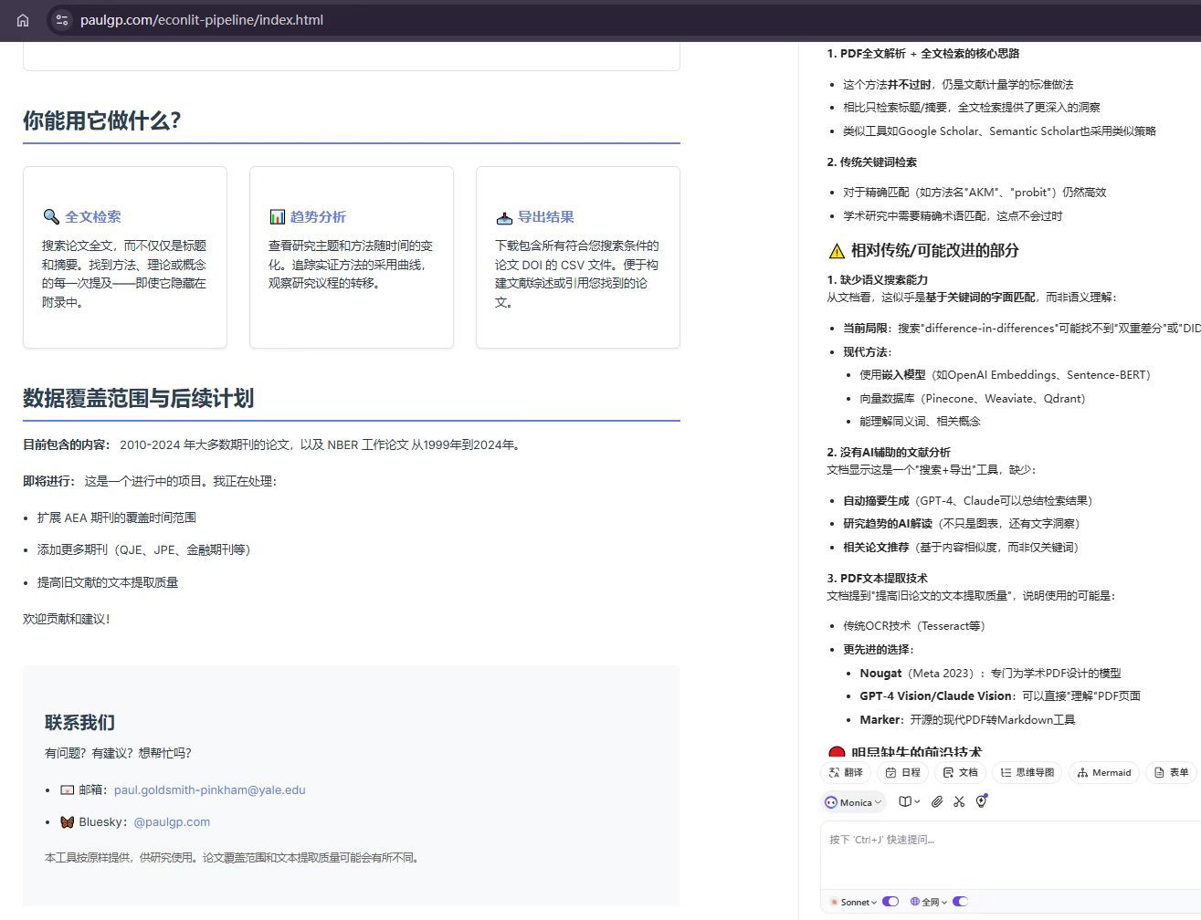This screenshot has height=920, width=1201.
Task: Click the 日程 schedule quick action
Action: click(902, 772)
